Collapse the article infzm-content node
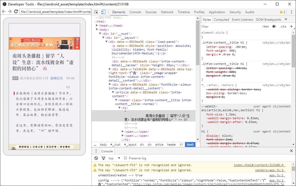Image resolution: width=296 pixels, height=186 pixels. click(x=113, y=92)
